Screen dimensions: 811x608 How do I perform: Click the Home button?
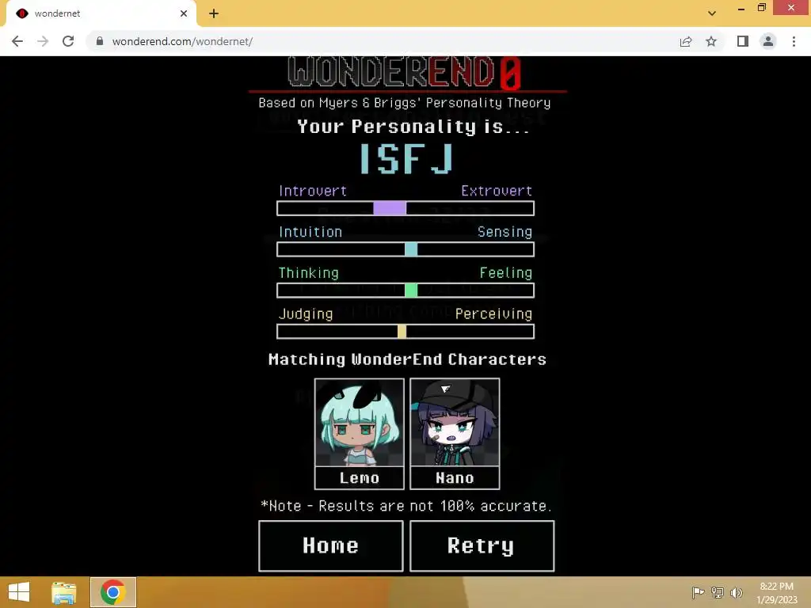coord(331,546)
